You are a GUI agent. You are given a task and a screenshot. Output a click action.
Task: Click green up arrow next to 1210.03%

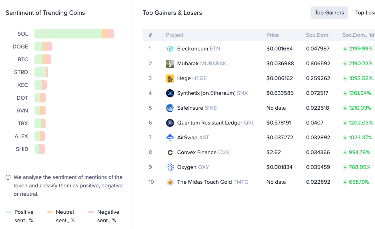click(345, 108)
